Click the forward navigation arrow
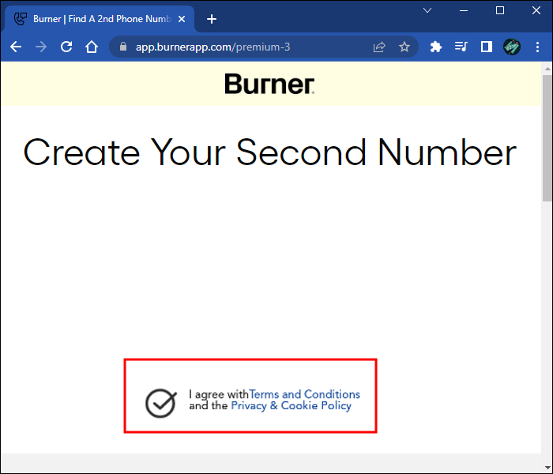The height and width of the screenshot is (474, 553). (x=41, y=47)
